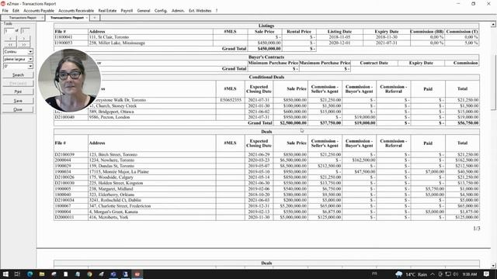Click the current page number field
Image resolution: width=497 pixels, height=279 pixels.
coord(9,31)
